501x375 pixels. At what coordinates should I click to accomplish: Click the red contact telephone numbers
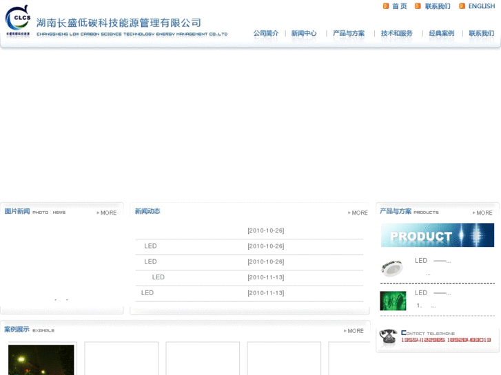(x=446, y=340)
